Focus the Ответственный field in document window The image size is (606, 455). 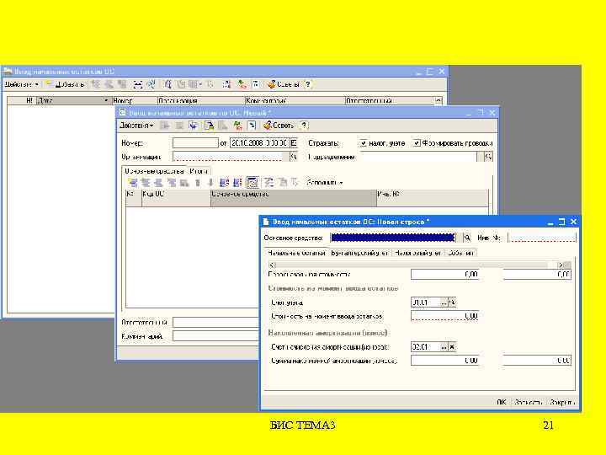pos(215,322)
